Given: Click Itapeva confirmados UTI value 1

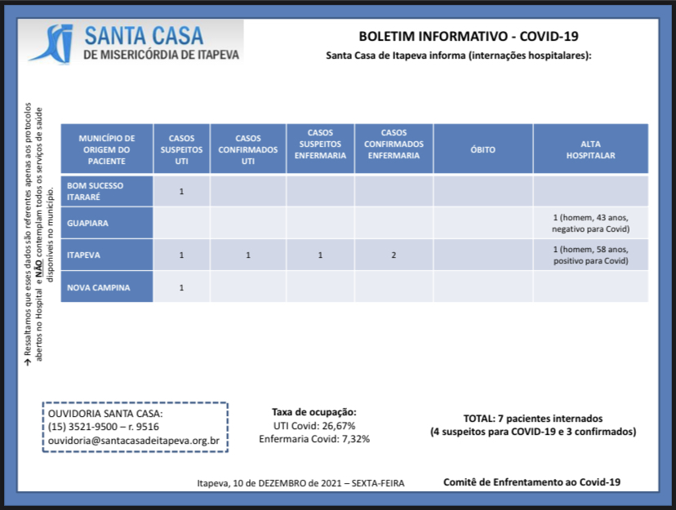Looking at the screenshot, I should [x=248, y=255].
